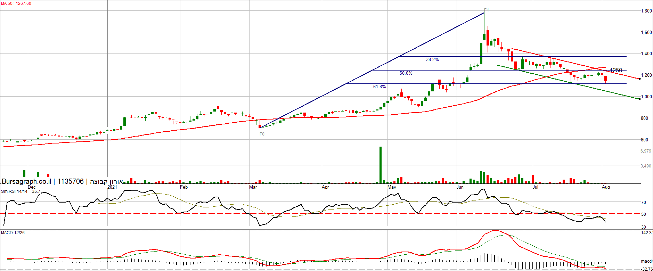Click the MA 50 value label
653x271 pixels.
click(x=16, y=3)
